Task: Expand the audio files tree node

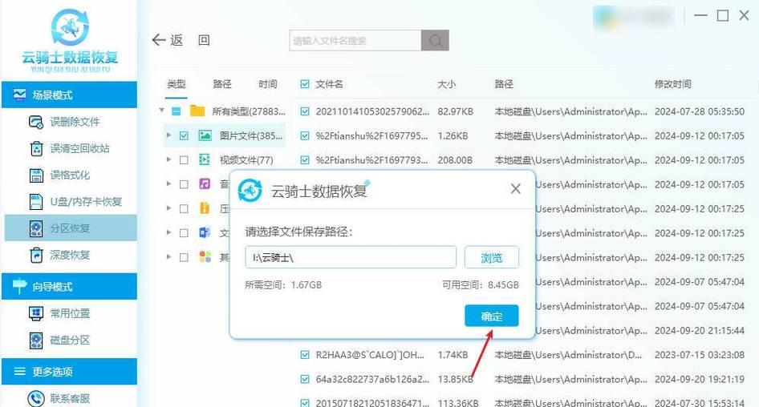Action: click(x=168, y=183)
